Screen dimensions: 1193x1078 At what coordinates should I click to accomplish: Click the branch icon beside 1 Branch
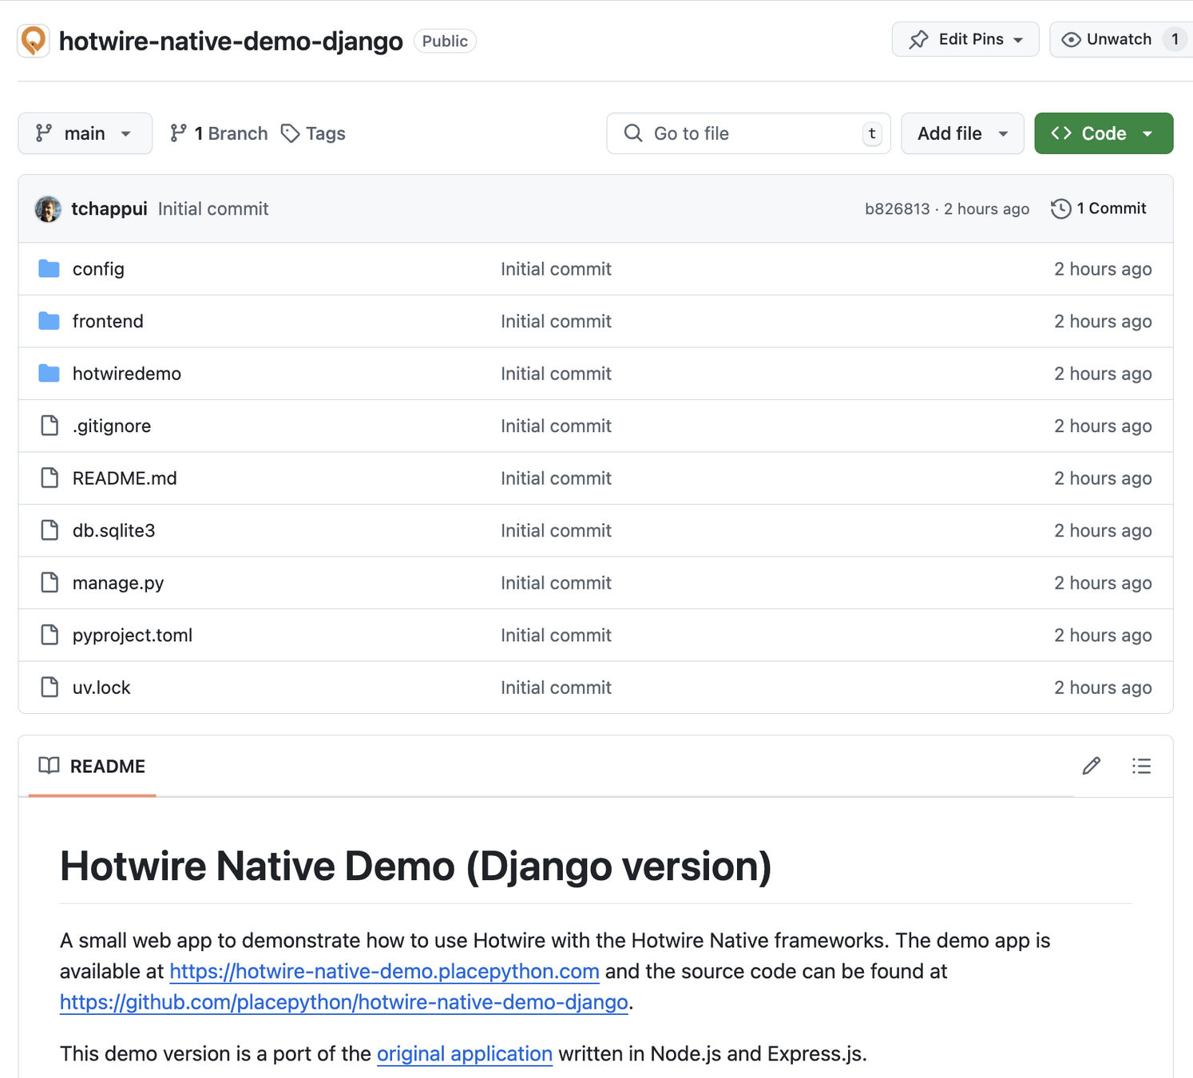[x=178, y=133]
